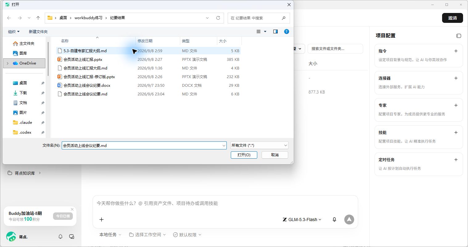This screenshot has height=247, width=468.
Task: Add a new 技能
Action: 456,132
